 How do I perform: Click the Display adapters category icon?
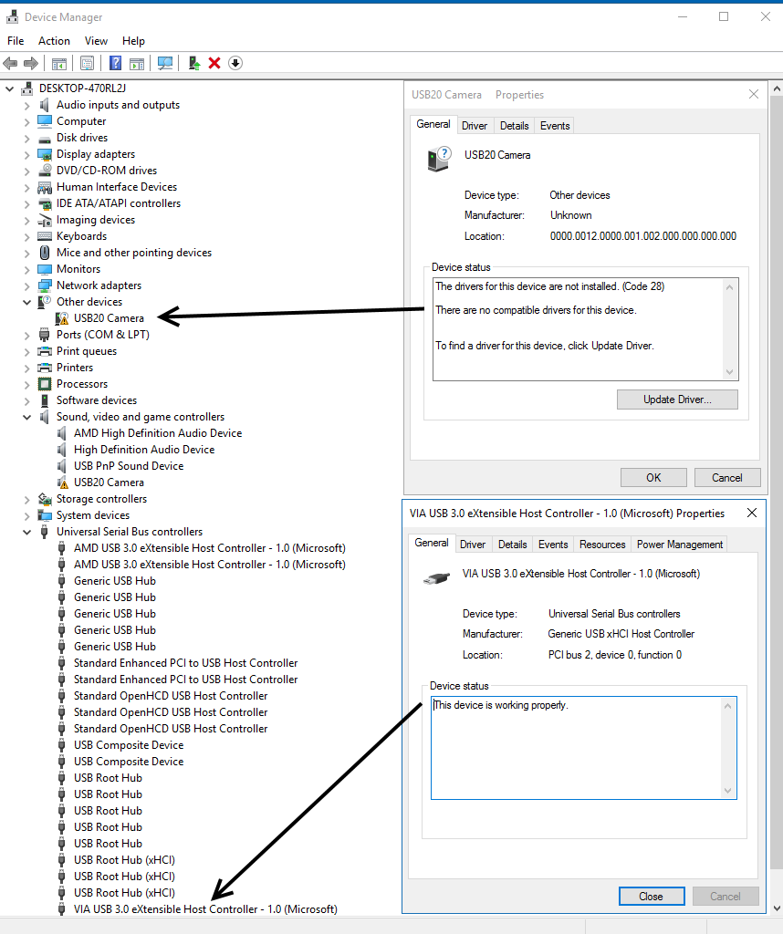(45, 154)
